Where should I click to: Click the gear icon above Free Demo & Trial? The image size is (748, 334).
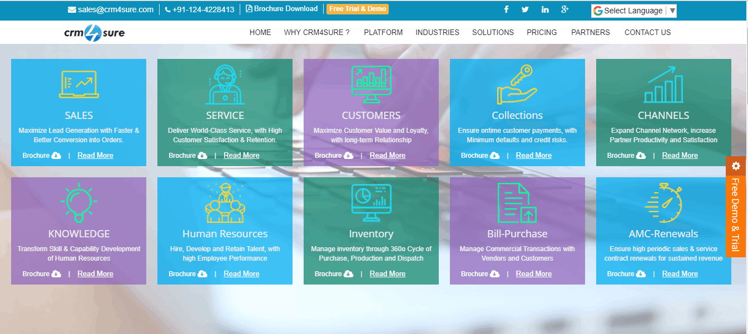click(x=736, y=166)
